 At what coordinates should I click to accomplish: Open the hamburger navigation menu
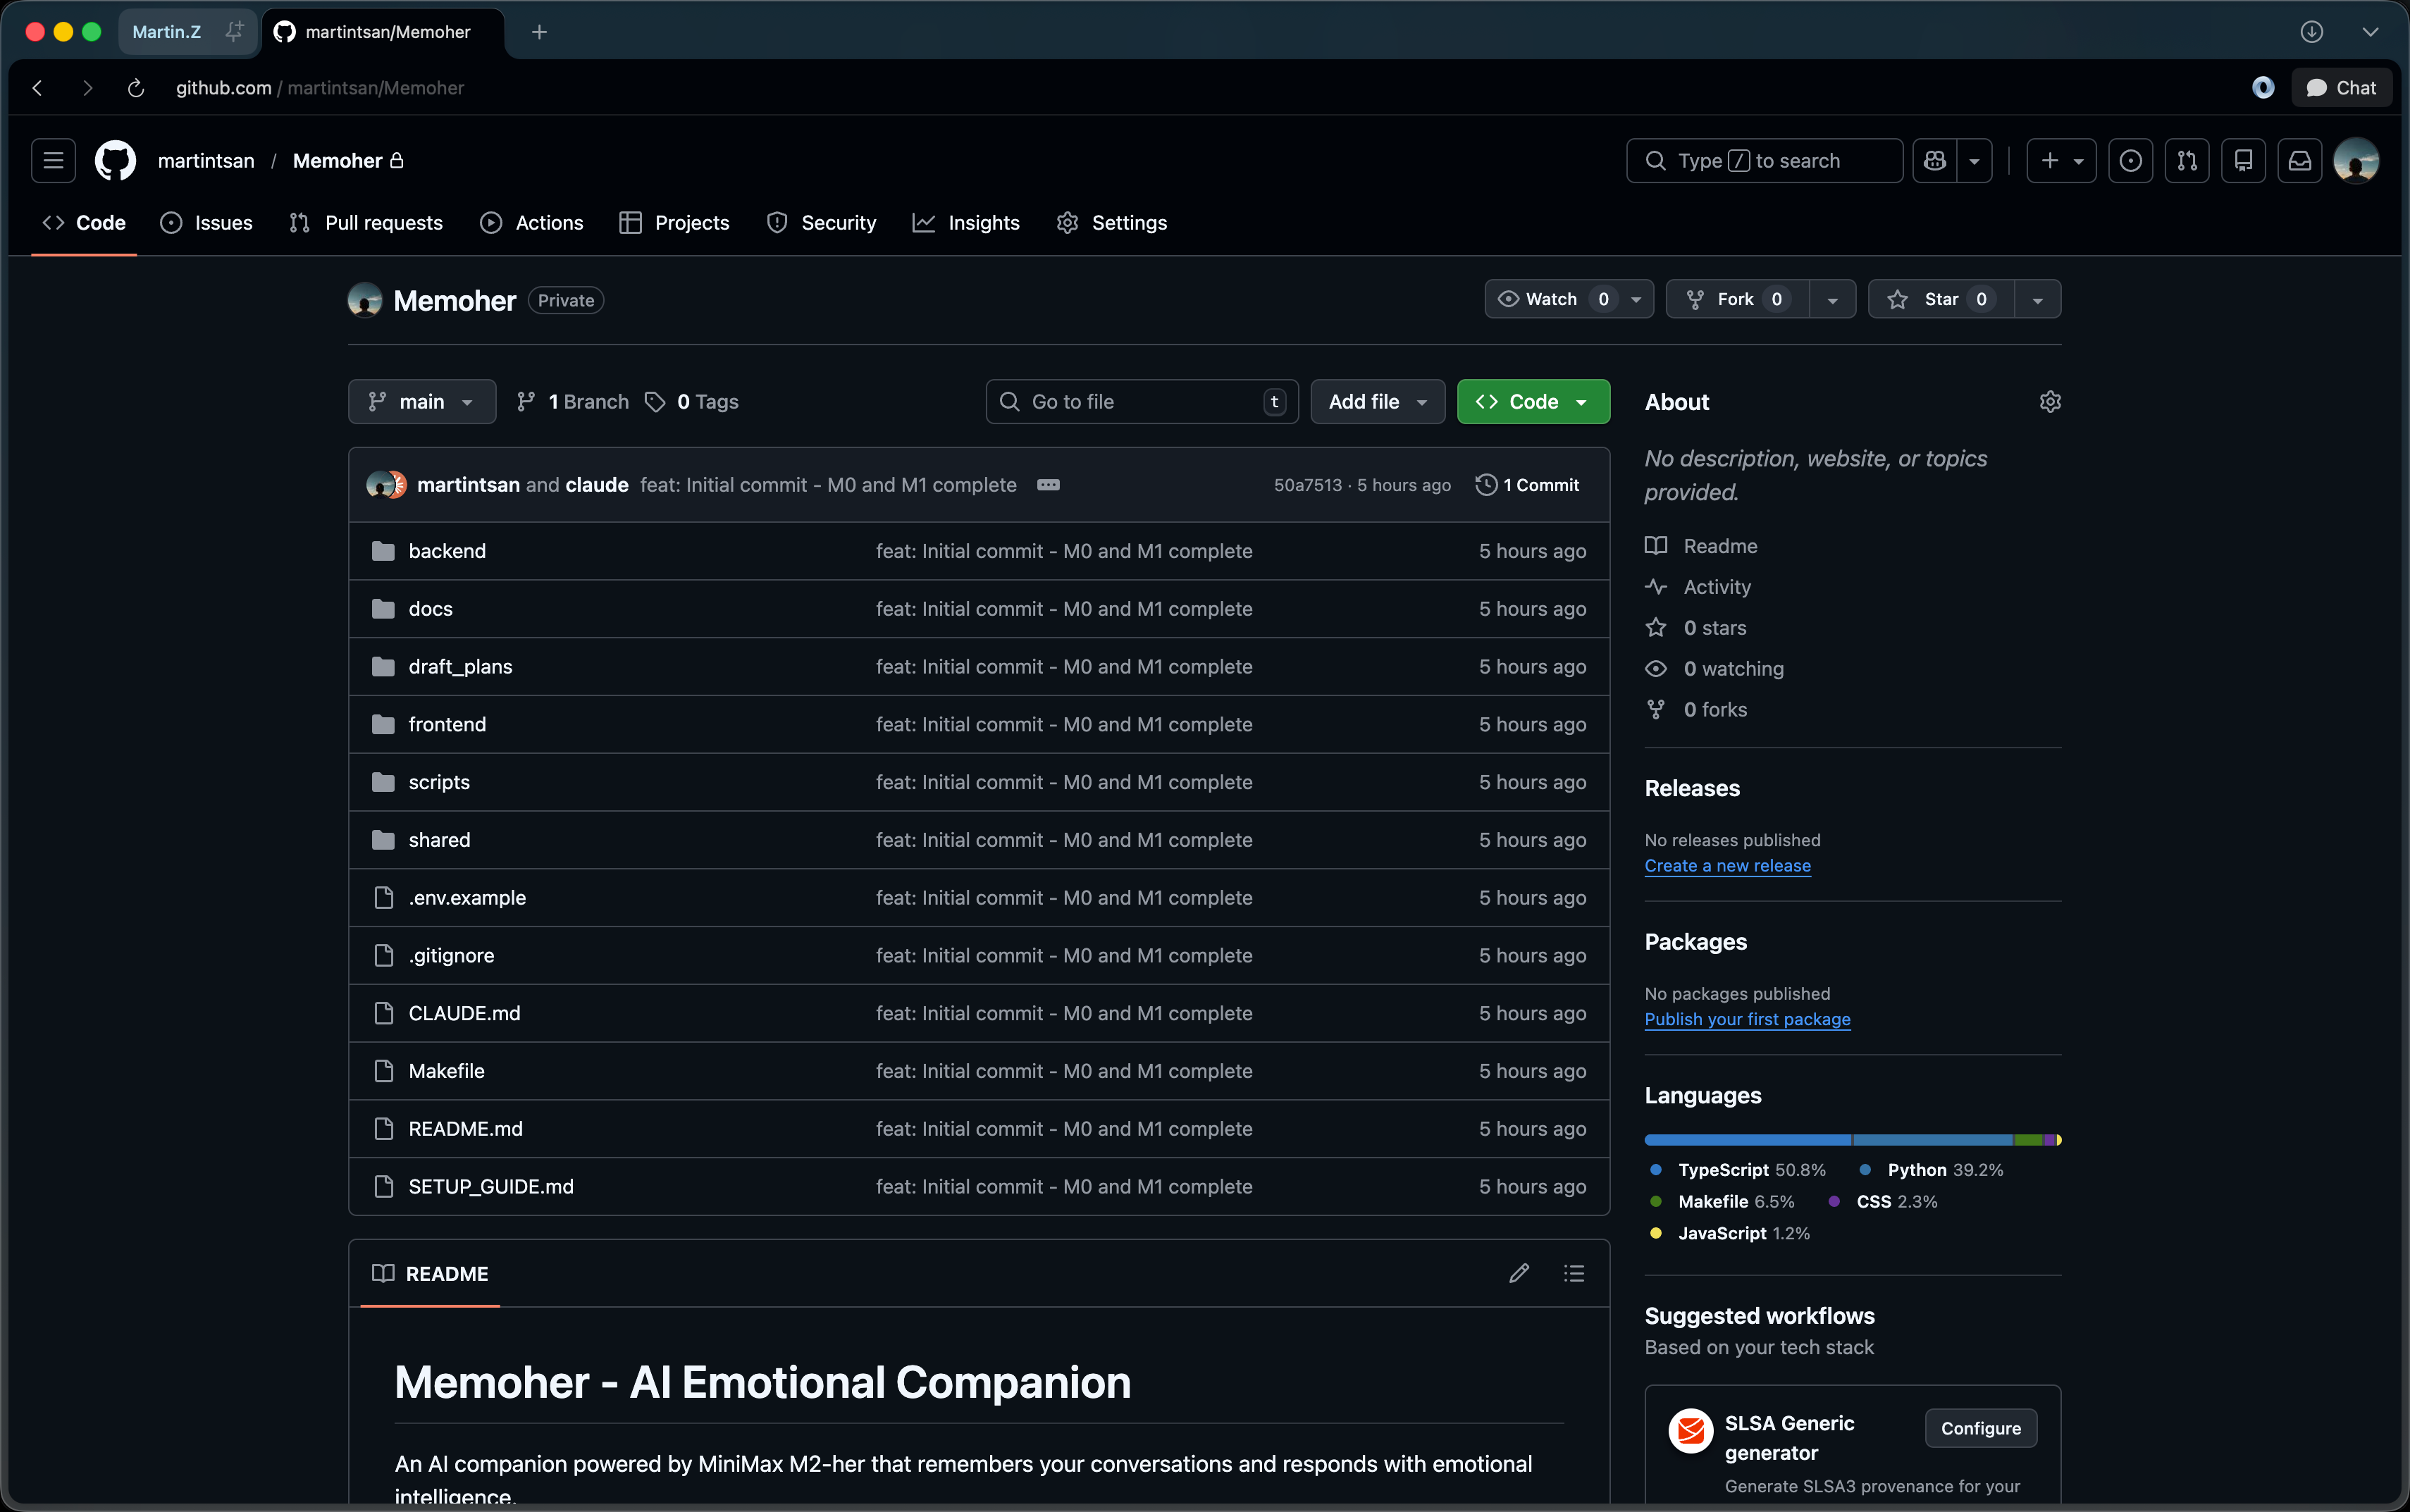[52, 160]
